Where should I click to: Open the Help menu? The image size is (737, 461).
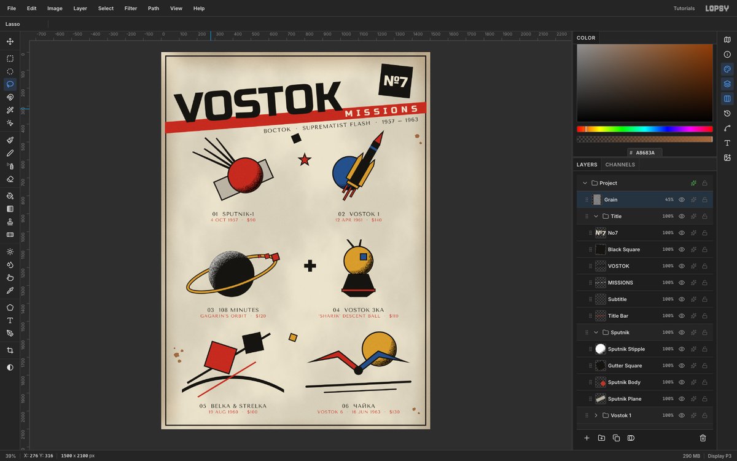199,9
